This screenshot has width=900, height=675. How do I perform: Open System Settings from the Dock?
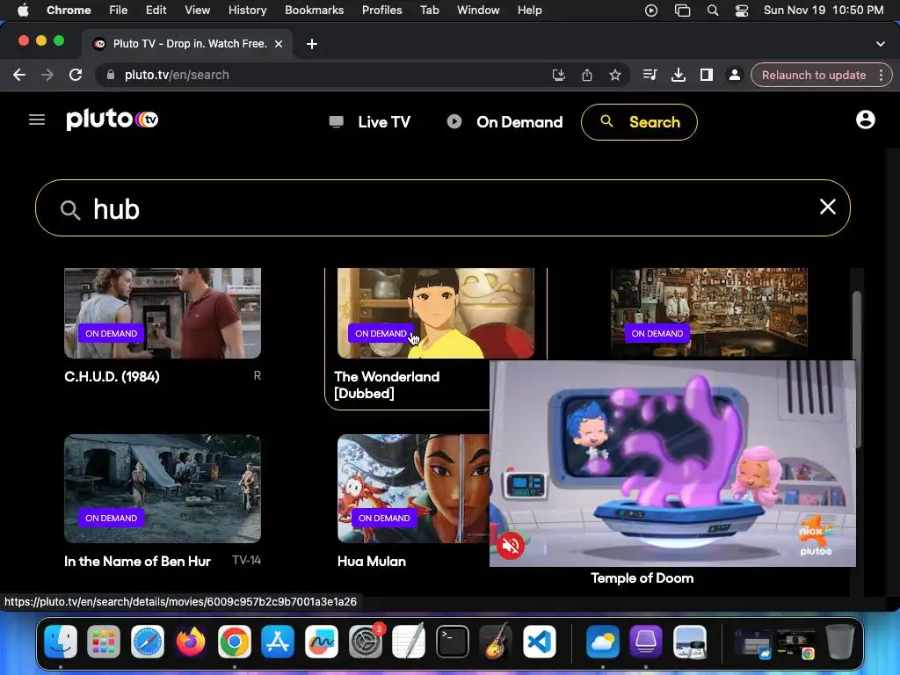tap(365, 641)
